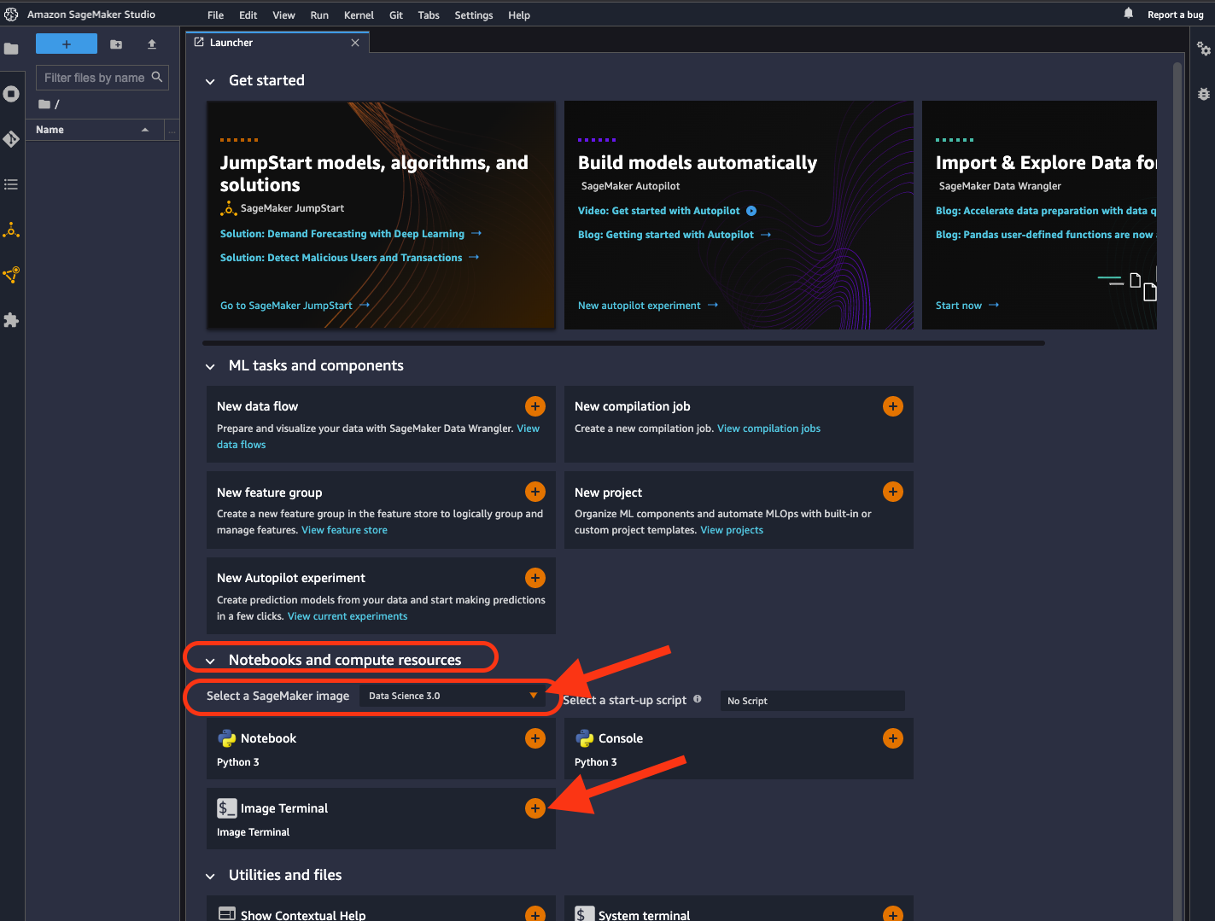
Task: Open Blog: Getting started with Autopilot link
Action: point(675,235)
